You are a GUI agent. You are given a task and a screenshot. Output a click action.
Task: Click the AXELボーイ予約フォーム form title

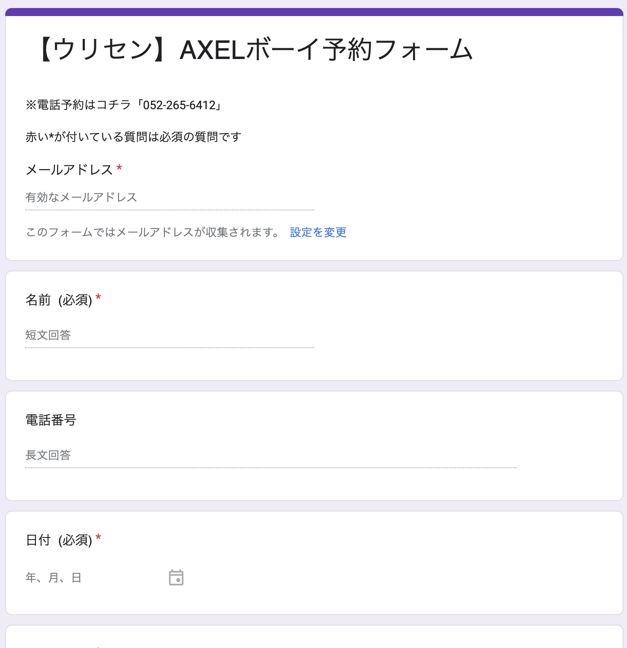256,50
